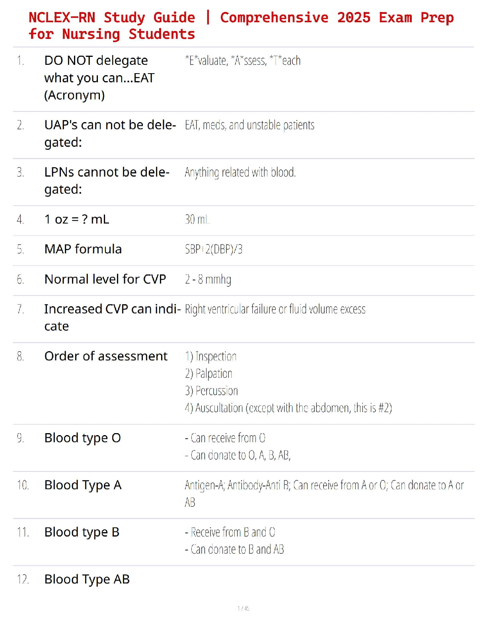
Task: Click the "Blood Type AB" term
Action: click(x=87, y=579)
